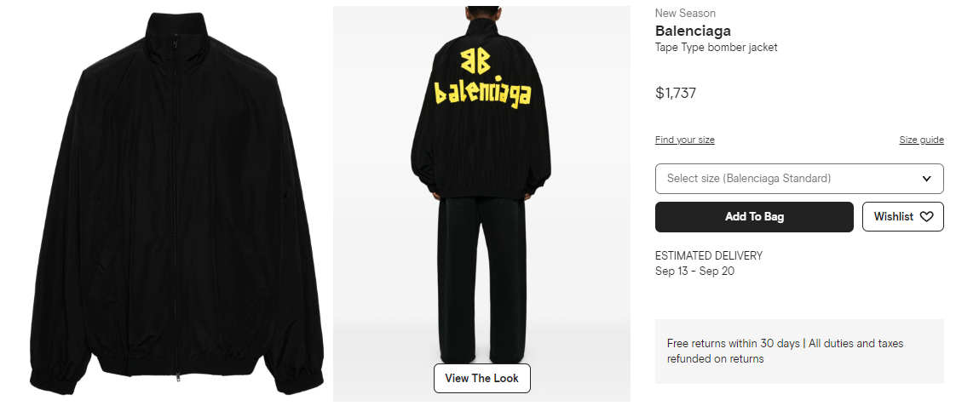Add the bomber jacket to bag
This screenshot has height=406, width=956.
754,217
